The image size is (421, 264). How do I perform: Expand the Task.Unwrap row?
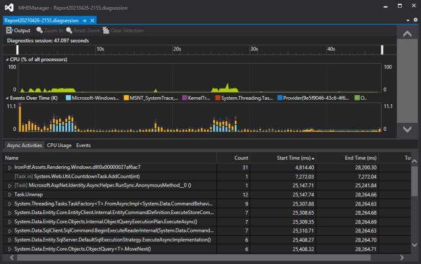click(x=10, y=195)
